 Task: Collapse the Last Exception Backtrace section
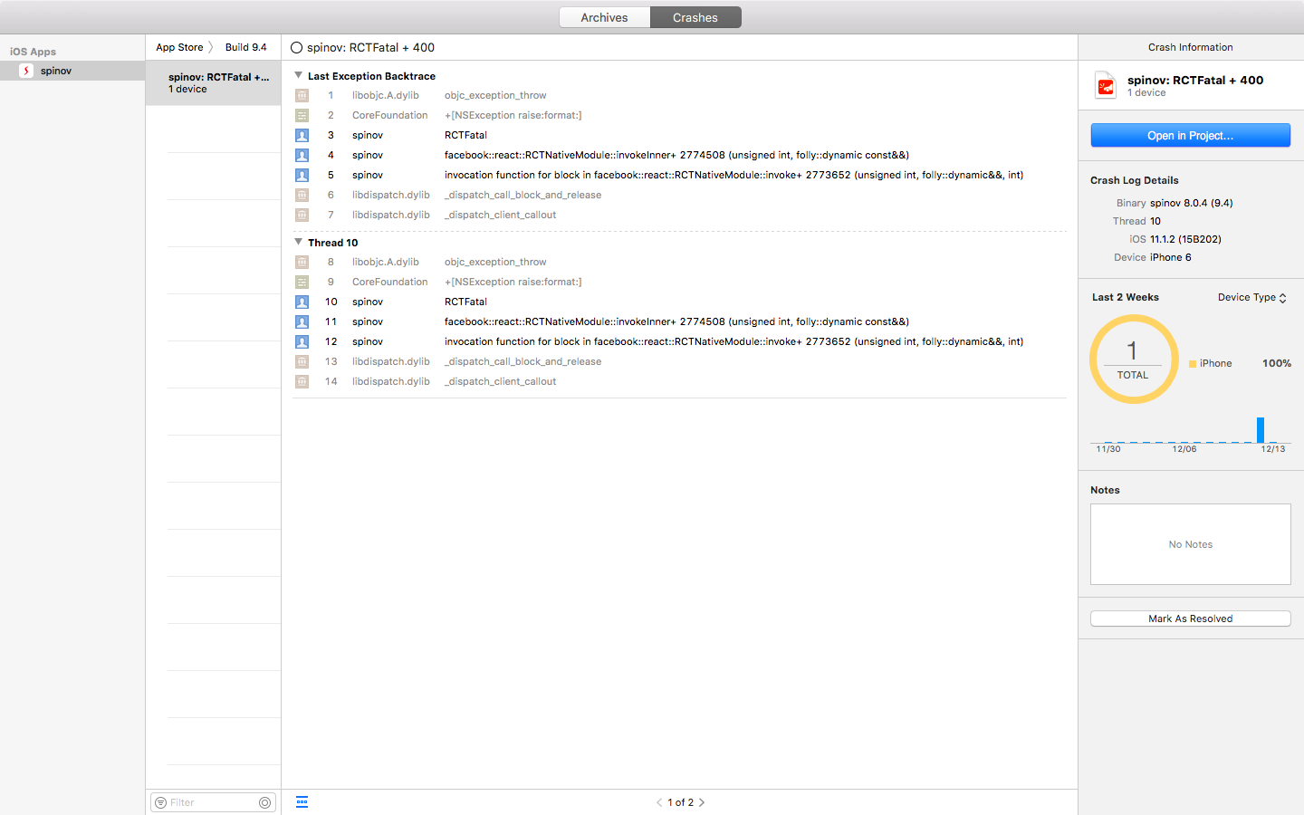[298, 75]
